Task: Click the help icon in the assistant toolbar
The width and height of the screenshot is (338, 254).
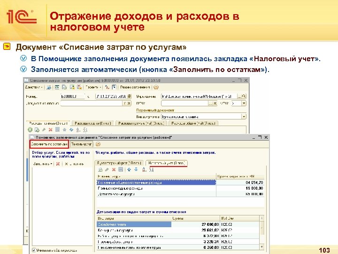Action: click(x=98, y=144)
